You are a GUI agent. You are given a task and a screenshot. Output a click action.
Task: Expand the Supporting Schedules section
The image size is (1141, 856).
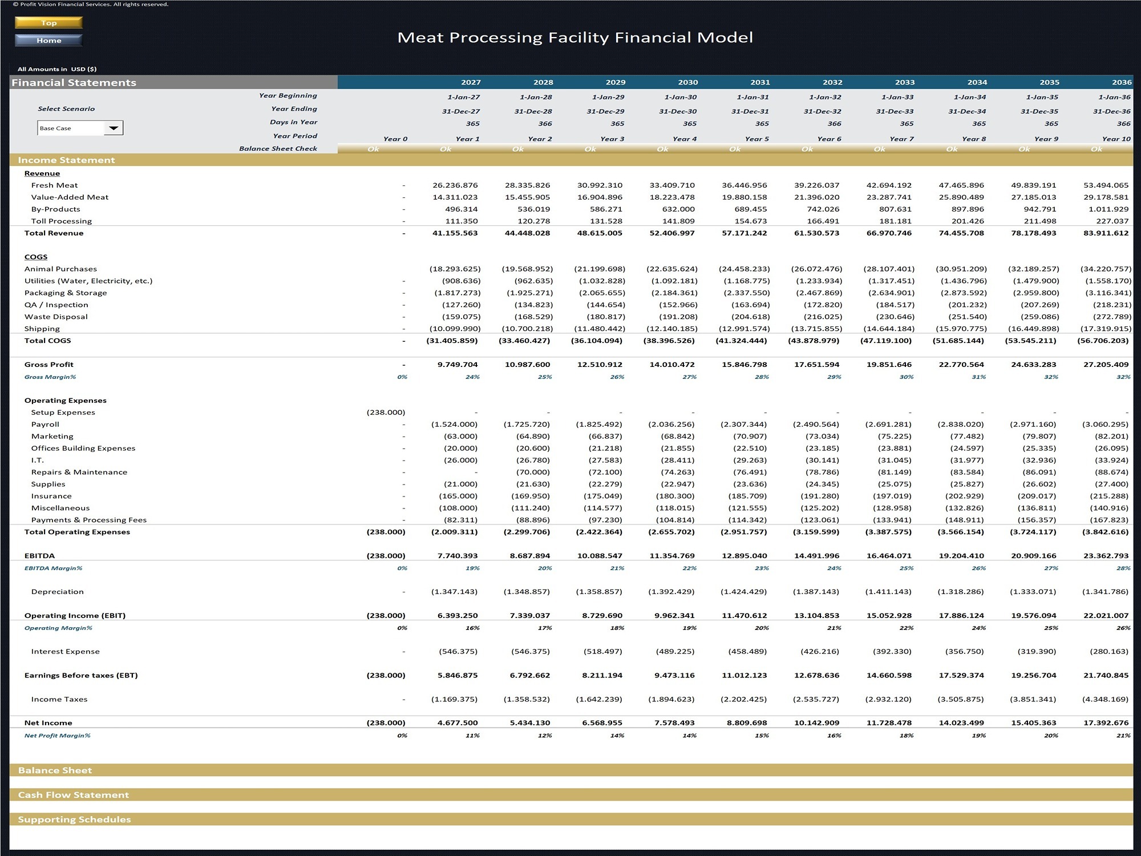tap(571, 819)
